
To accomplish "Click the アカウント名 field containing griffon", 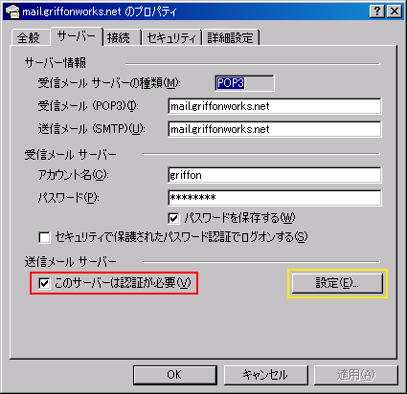I will 275,175.
